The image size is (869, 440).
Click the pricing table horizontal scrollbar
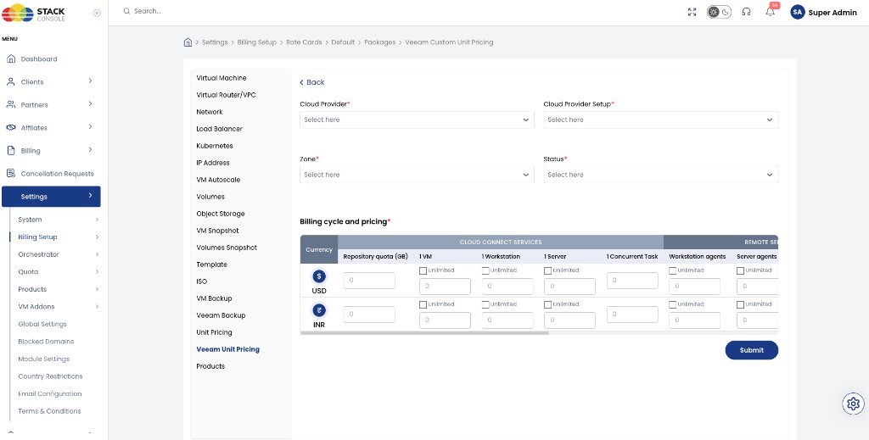click(x=424, y=333)
